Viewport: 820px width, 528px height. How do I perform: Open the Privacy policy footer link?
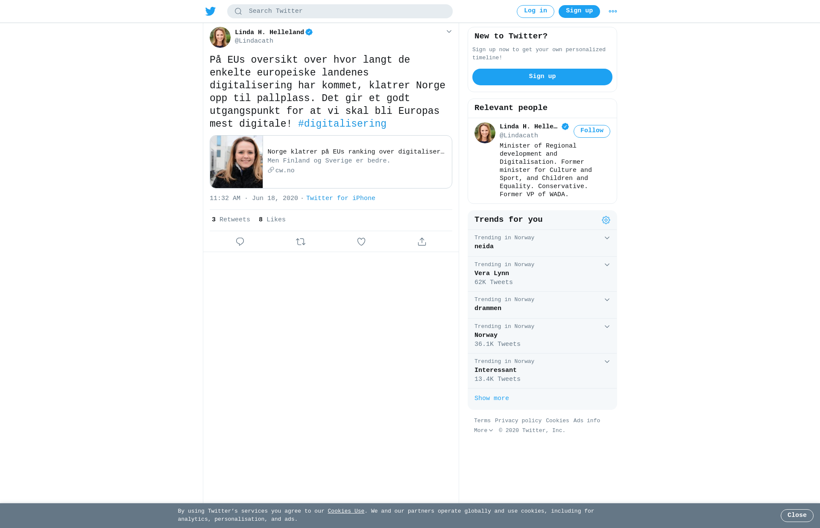518,421
